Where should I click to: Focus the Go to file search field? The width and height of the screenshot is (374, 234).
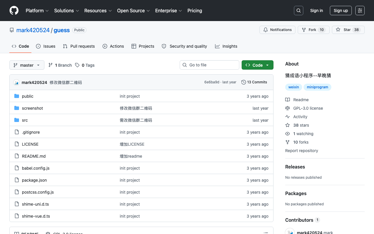pyautogui.click(x=209, y=65)
